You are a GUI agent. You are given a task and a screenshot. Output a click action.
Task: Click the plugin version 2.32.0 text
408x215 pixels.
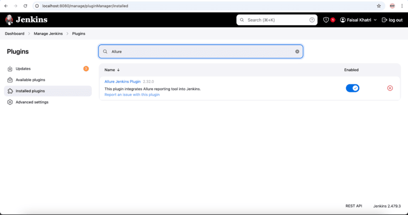pyautogui.click(x=148, y=82)
